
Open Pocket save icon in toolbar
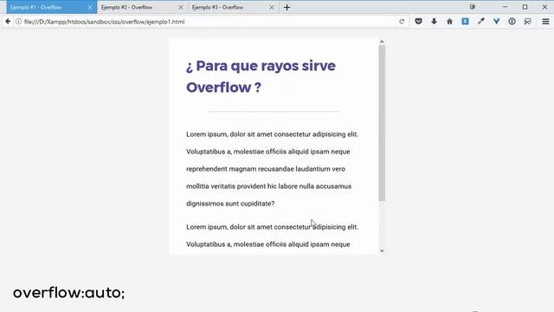point(418,22)
